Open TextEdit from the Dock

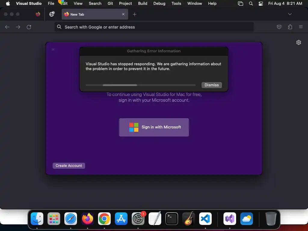tap(155, 218)
